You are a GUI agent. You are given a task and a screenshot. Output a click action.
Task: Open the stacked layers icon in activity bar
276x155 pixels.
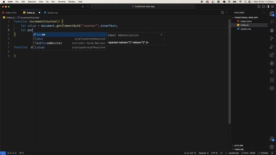coord(272,88)
